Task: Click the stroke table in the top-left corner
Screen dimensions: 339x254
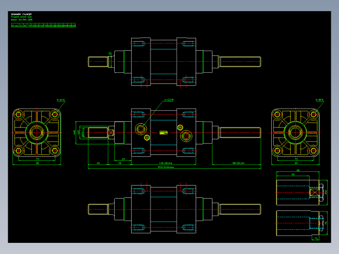Action: pos(43,25)
